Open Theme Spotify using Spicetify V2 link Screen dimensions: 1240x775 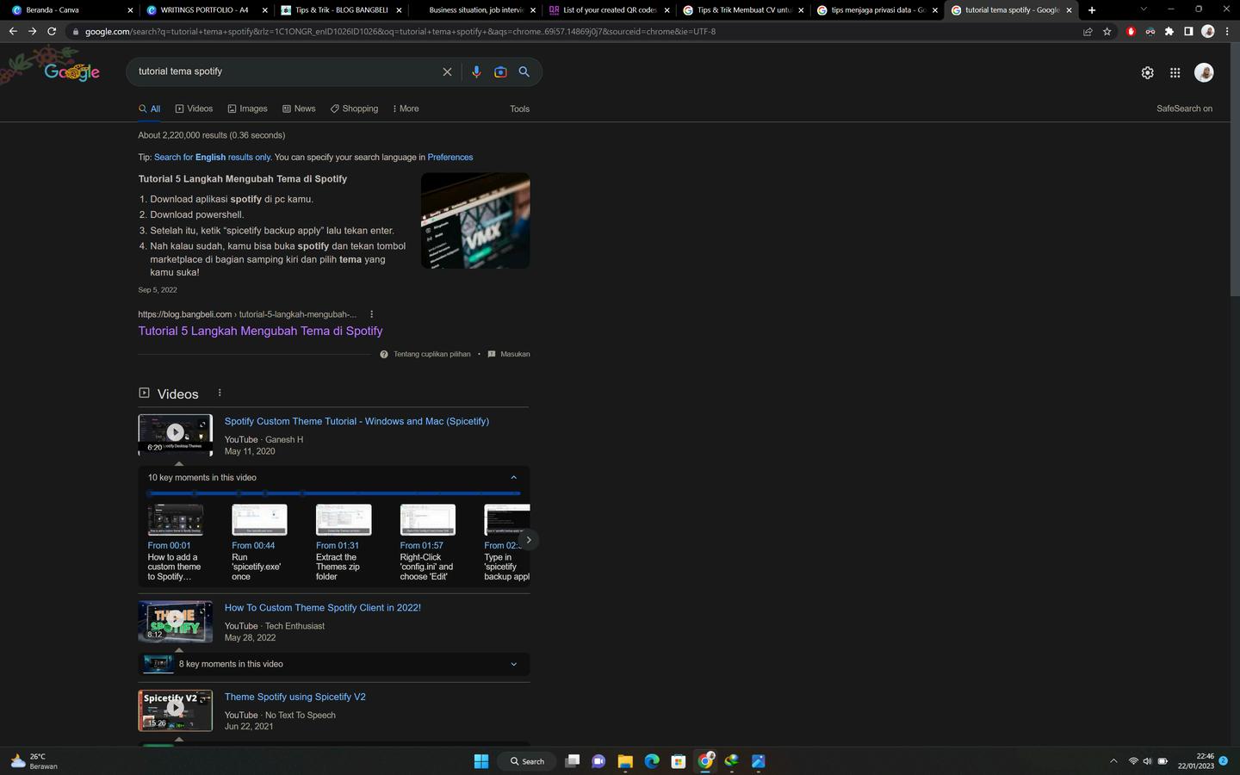tap(295, 697)
